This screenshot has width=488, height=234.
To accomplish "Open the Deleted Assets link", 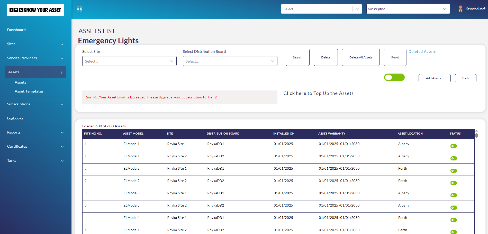I will 422,52.
